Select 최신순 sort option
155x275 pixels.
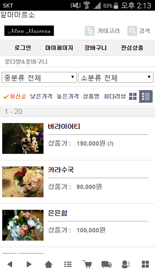pos(15,96)
